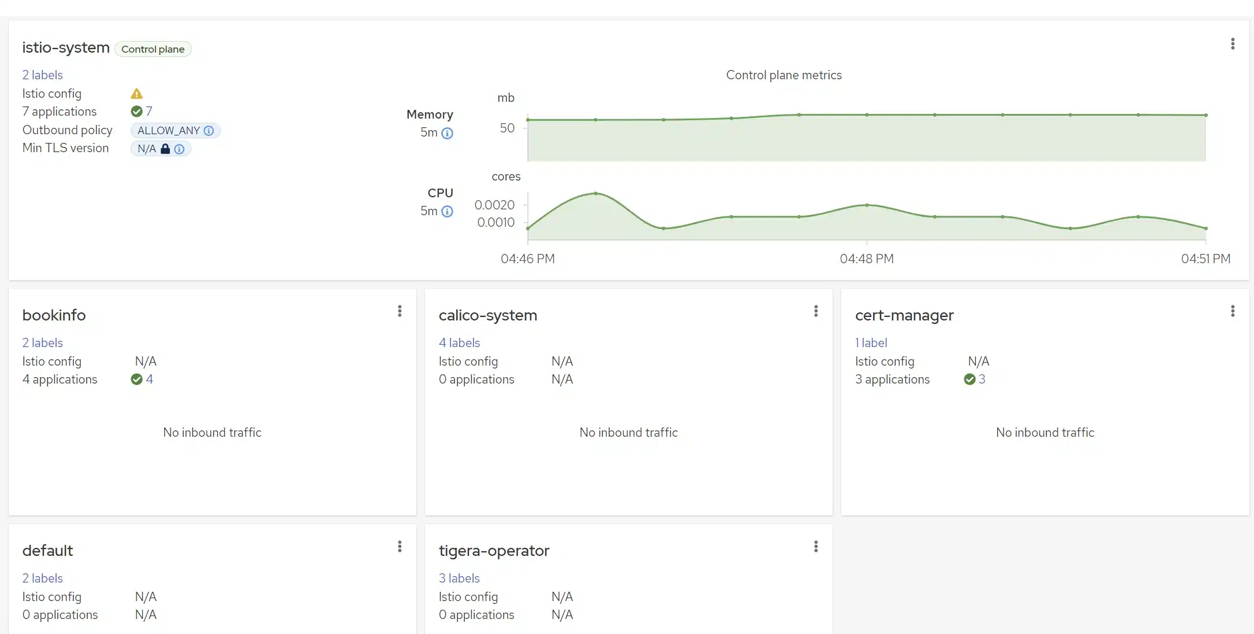This screenshot has height=634, width=1254.
Task: Click the 50 mb axis value
Action: pos(507,128)
